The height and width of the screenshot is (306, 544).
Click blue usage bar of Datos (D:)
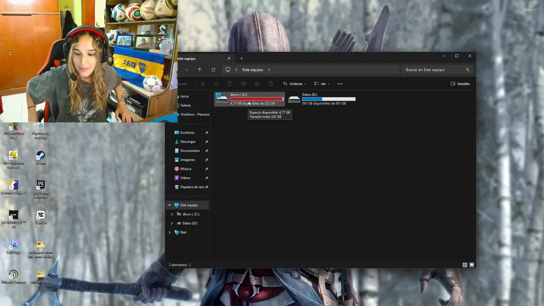329,99
